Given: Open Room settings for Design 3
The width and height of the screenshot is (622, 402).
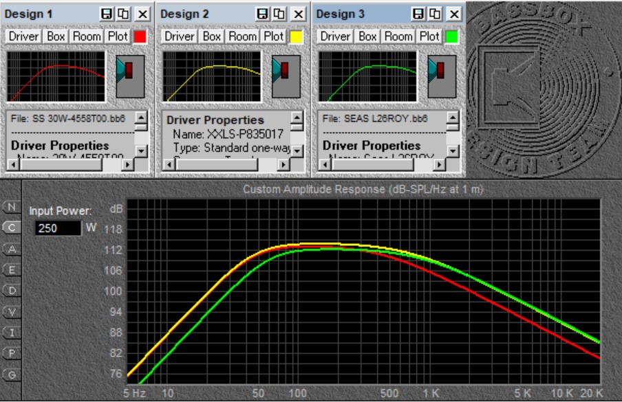Looking at the screenshot, I should pos(398,36).
